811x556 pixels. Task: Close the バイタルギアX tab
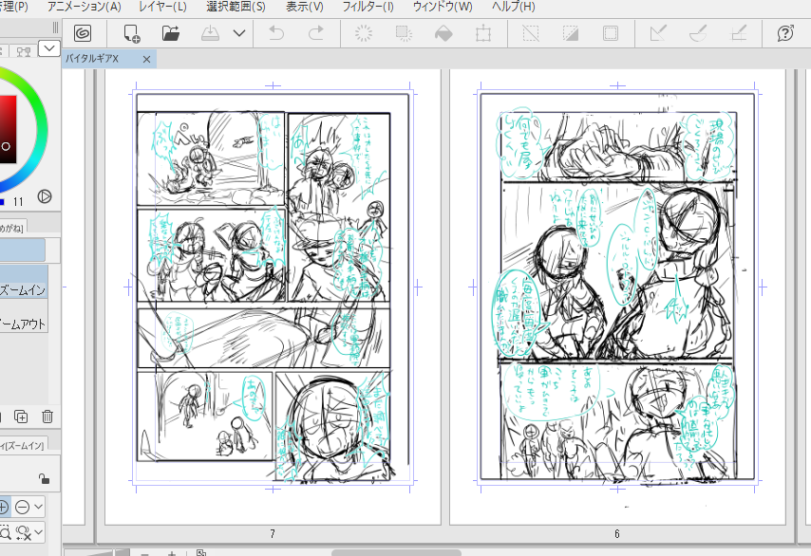click(146, 60)
